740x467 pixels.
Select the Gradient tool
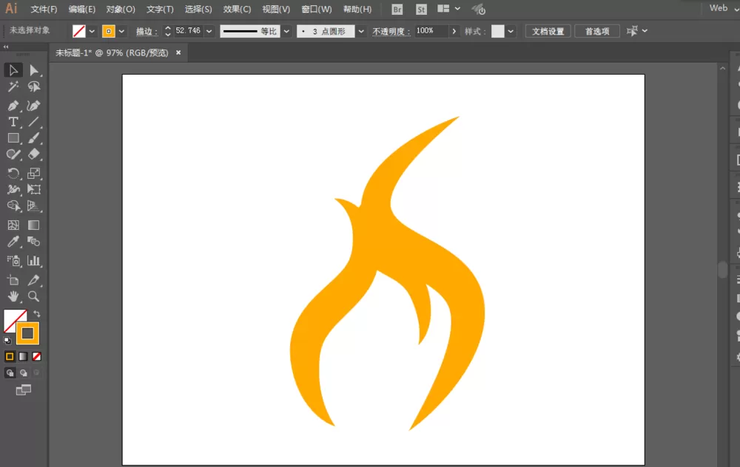(x=33, y=225)
